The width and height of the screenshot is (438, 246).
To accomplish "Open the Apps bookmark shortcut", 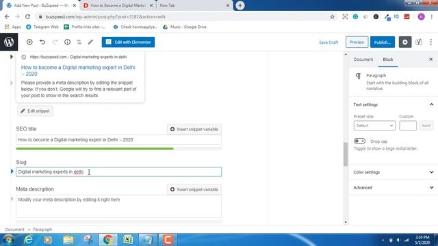I will pyautogui.click(x=13, y=27).
